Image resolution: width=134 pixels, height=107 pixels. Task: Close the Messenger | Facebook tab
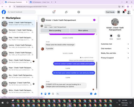[27, 2]
